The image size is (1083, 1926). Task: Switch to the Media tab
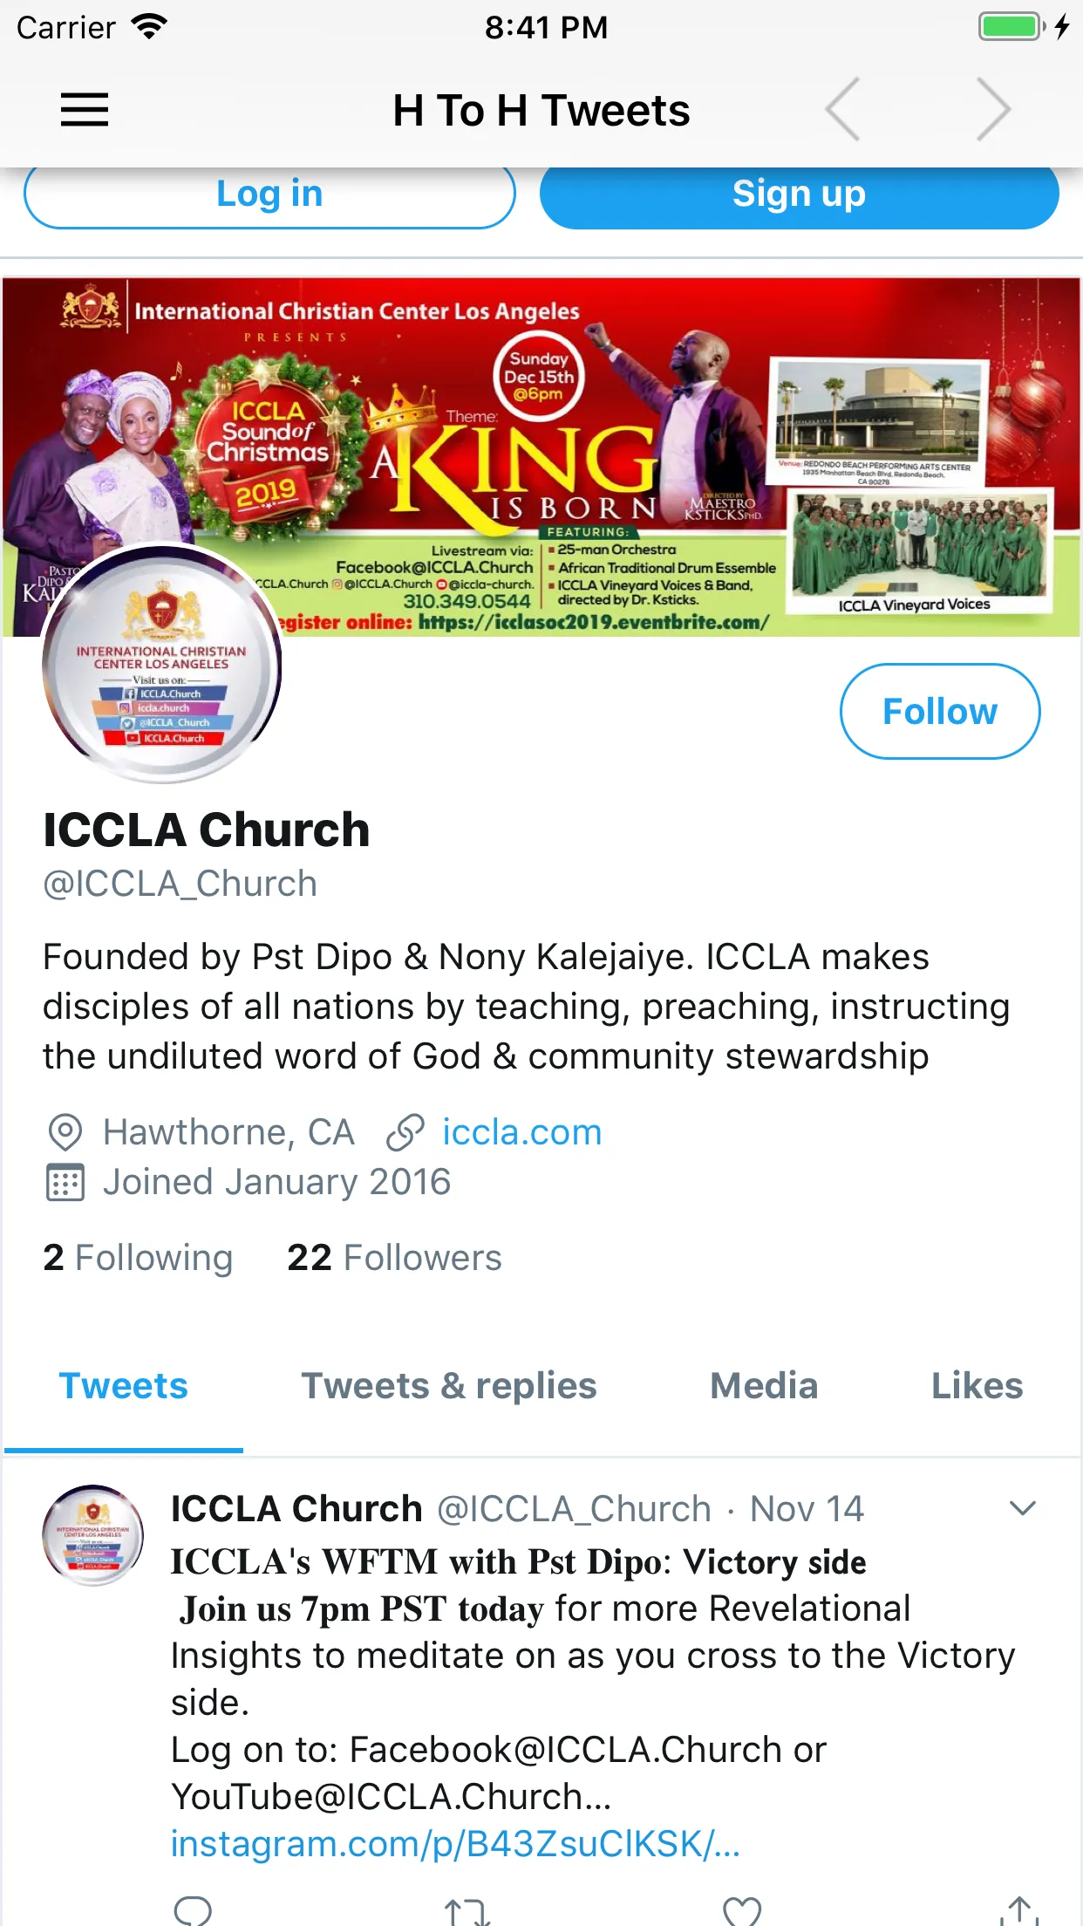point(764,1386)
